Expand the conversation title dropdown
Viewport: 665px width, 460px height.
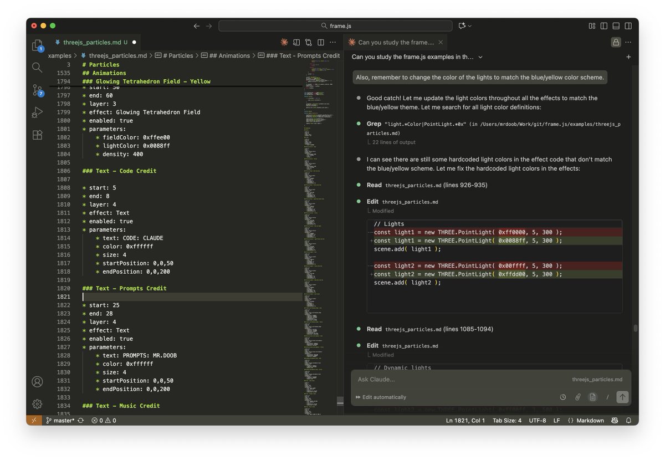point(480,57)
